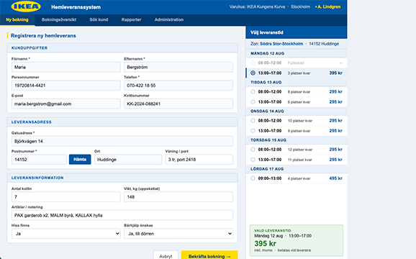Open the Hiss finns dropdown
Image resolution: width=416 pixels, height=259 pixels.
click(x=65, y=234)
